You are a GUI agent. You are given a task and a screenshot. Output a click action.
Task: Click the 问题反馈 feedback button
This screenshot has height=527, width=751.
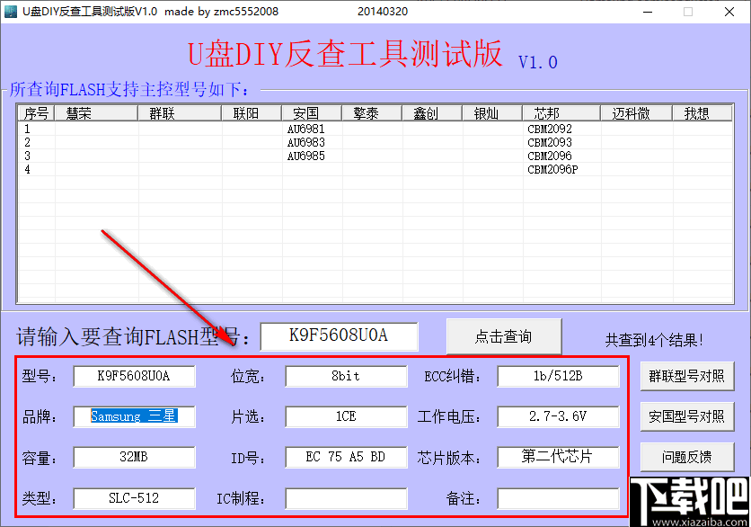pyautogui.click(x=687, y=456)
